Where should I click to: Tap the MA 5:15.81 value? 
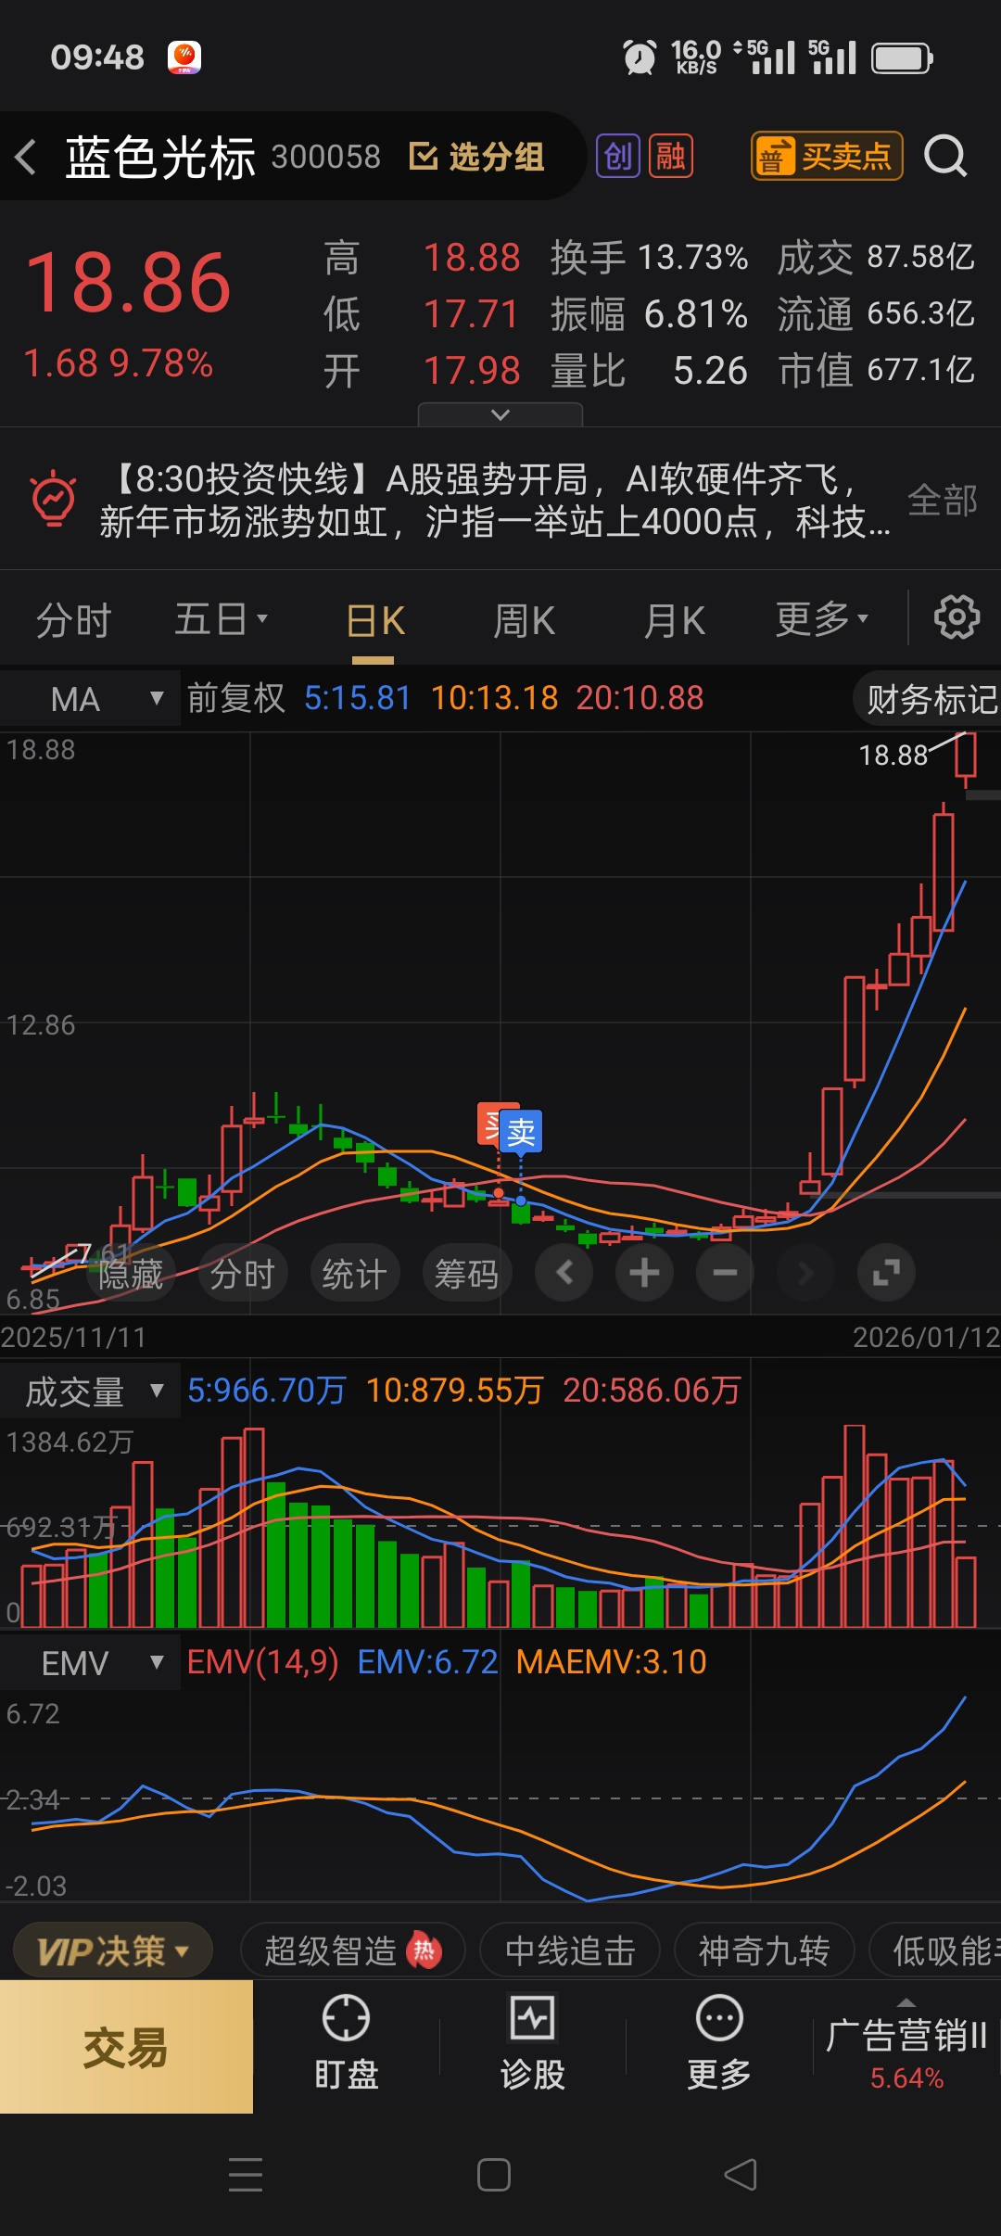pyautogui.click(x=358, y=698)
